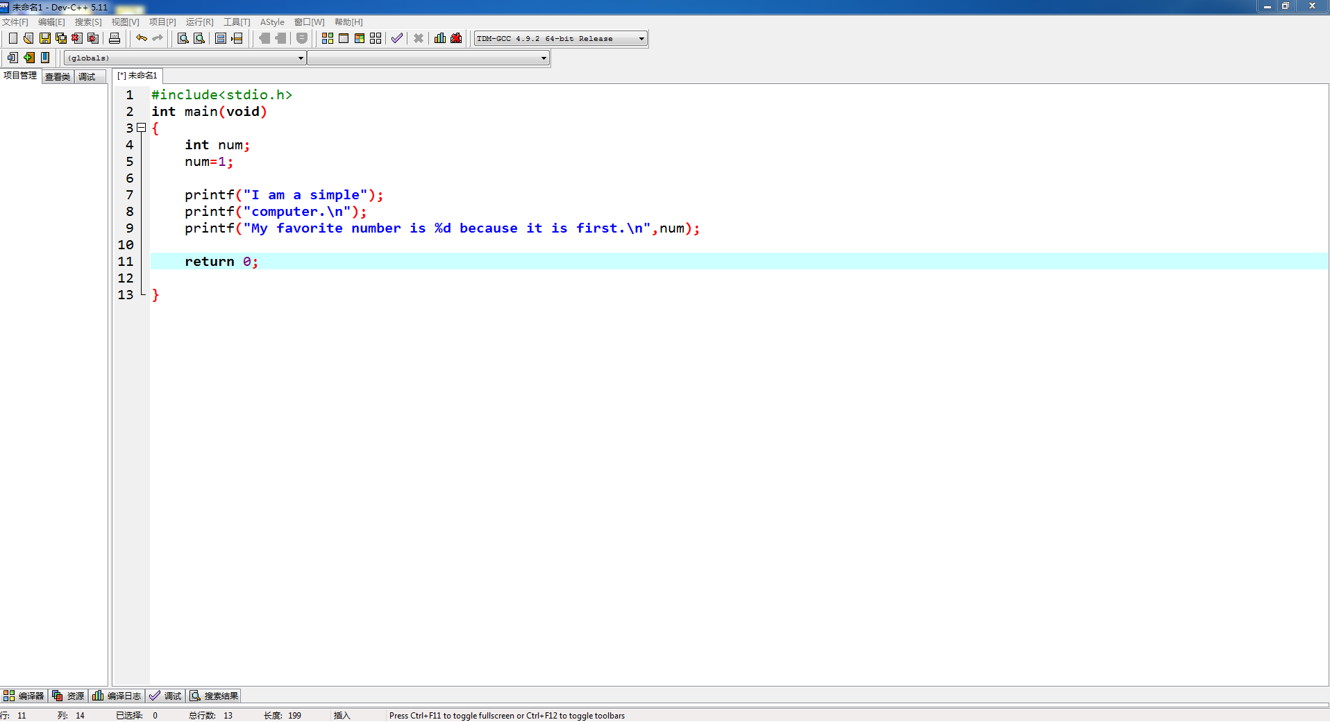Screen dimensions: 1330x722
Task: Open the 资源 bottom panel tab
Action: [x=68, y=696]
